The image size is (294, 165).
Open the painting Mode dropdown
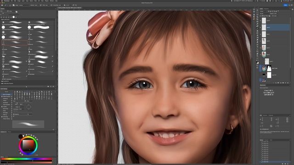[24, 5]
